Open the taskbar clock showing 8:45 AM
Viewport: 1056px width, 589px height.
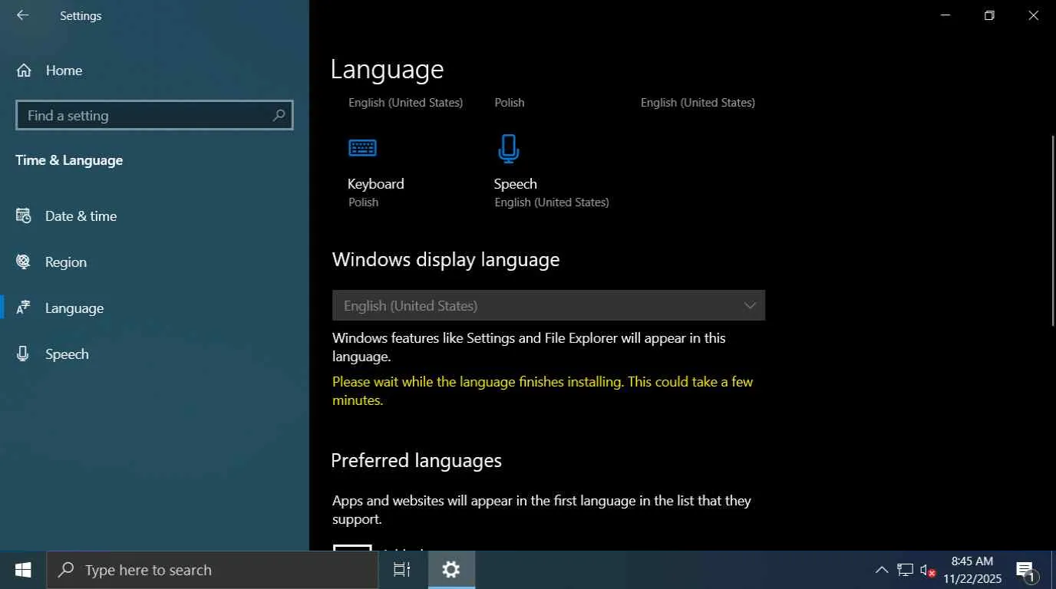pyautogui.click(x=972, y=570)
